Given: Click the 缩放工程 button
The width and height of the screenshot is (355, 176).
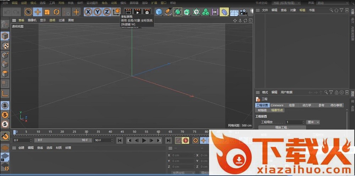Looking at the screenshot, I should [282, 127].
